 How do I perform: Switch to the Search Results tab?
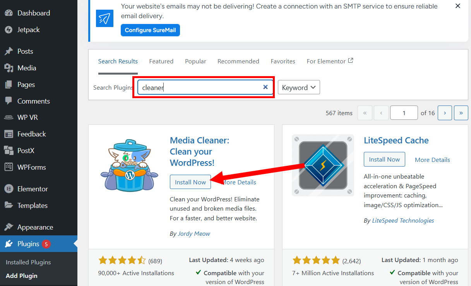(118, 61)
